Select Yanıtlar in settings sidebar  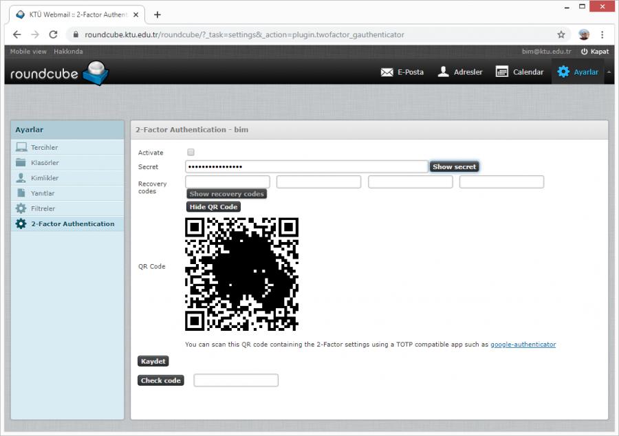pos(67,193)
